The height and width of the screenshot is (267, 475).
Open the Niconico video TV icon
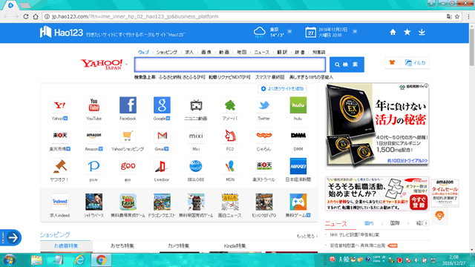click(x=196, y=105)
